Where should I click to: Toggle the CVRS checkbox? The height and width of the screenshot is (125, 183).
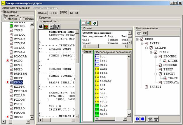point(11,30)
